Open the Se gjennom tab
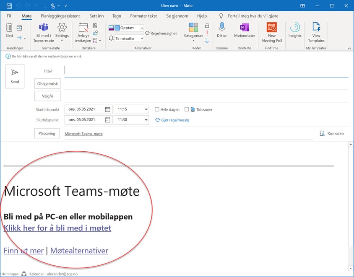The height and width of the screenshot is (277, 354). pos(177,16)
